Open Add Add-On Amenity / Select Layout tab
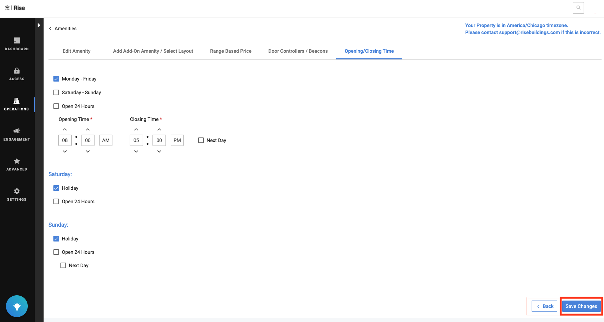 (153, 51)
